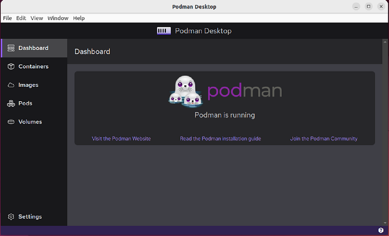Image resolution: width=389 pixels, height=236 pixels.
Task: Open Settings from the sidebar
Action: [30, 217]
